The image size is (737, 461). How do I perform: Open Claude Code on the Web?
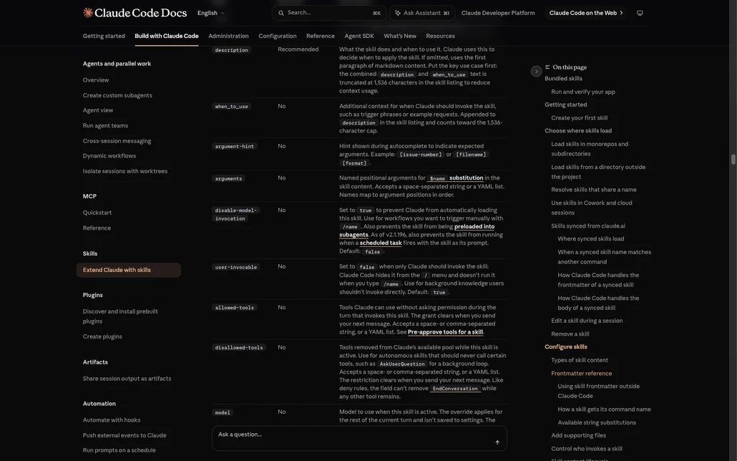click(585, 13)
